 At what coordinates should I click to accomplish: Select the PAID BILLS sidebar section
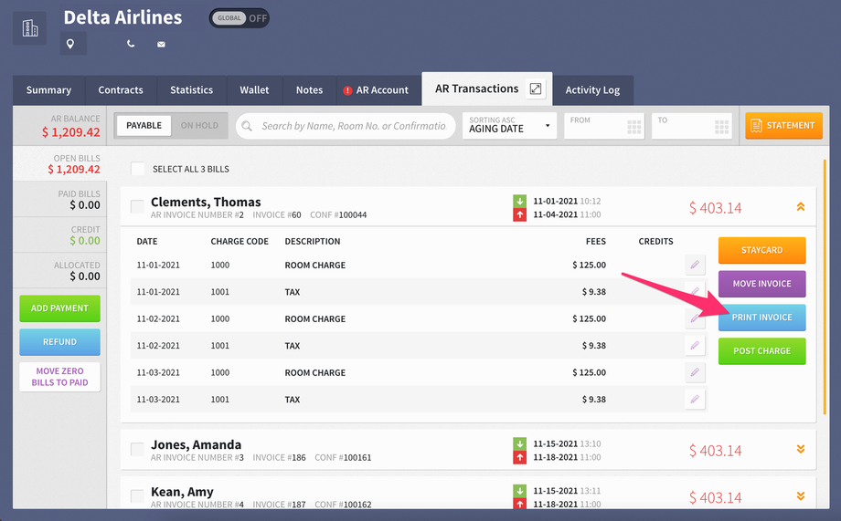click(60, 200)
